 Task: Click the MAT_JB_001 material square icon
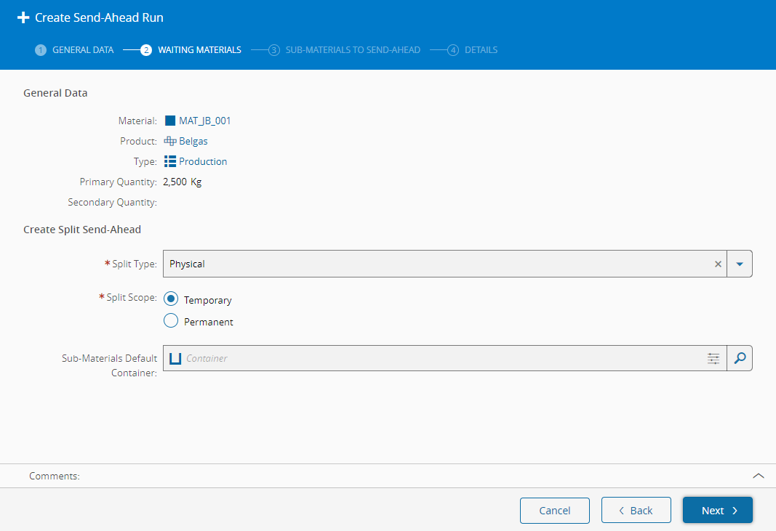pos(170,121)
